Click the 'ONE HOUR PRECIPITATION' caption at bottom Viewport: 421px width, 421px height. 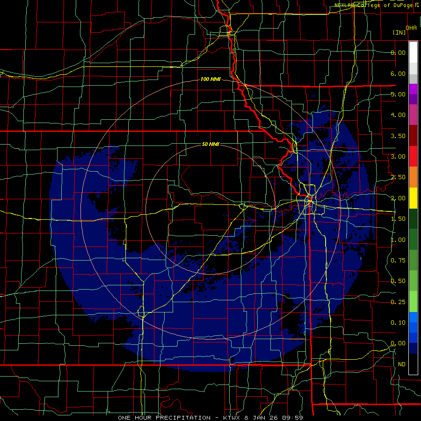(164, 418)
